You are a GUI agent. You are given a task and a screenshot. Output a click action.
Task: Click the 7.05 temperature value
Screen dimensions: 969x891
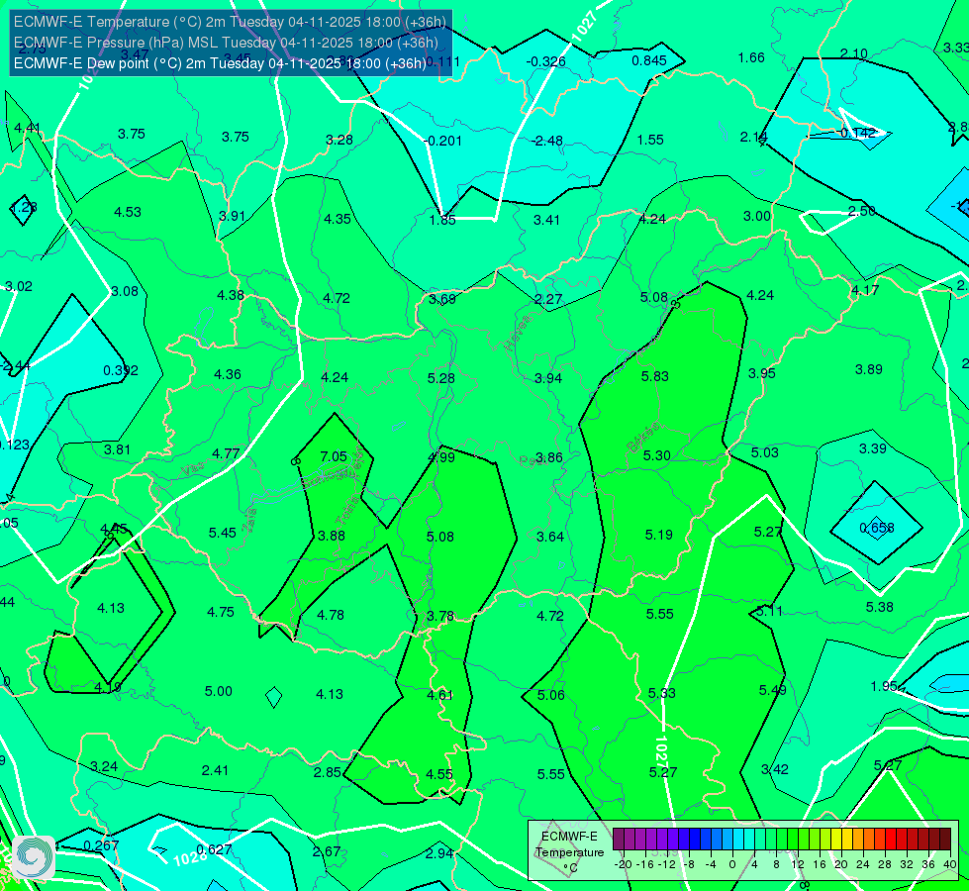coord(334,456)
